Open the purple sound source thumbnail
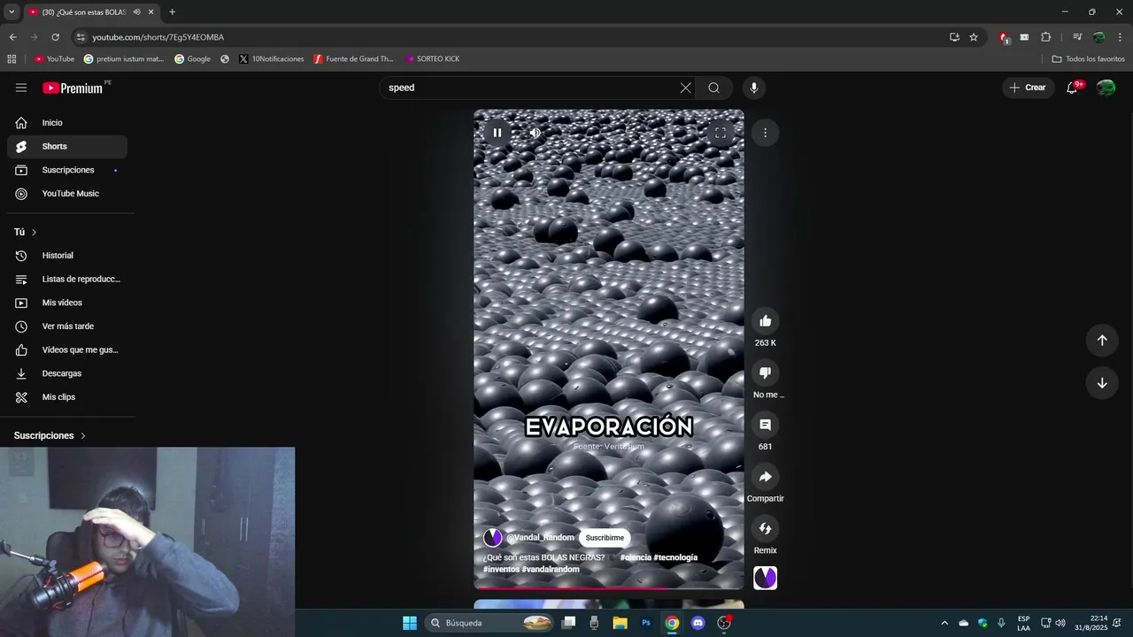 (765, 578)
